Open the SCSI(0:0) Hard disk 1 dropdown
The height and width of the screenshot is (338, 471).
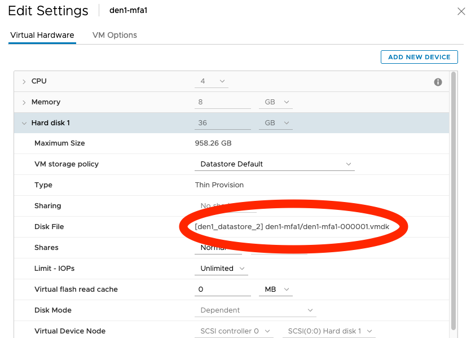coord(329,331)
